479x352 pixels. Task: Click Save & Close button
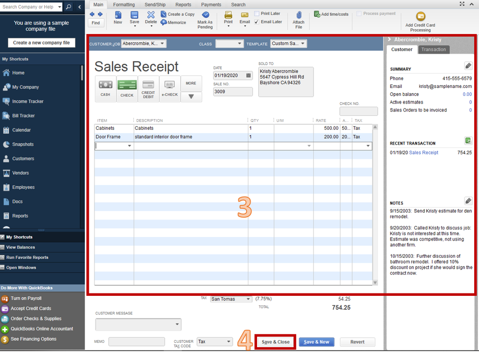(276, 342)
